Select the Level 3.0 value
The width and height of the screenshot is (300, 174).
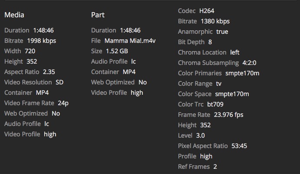[201, 135]
